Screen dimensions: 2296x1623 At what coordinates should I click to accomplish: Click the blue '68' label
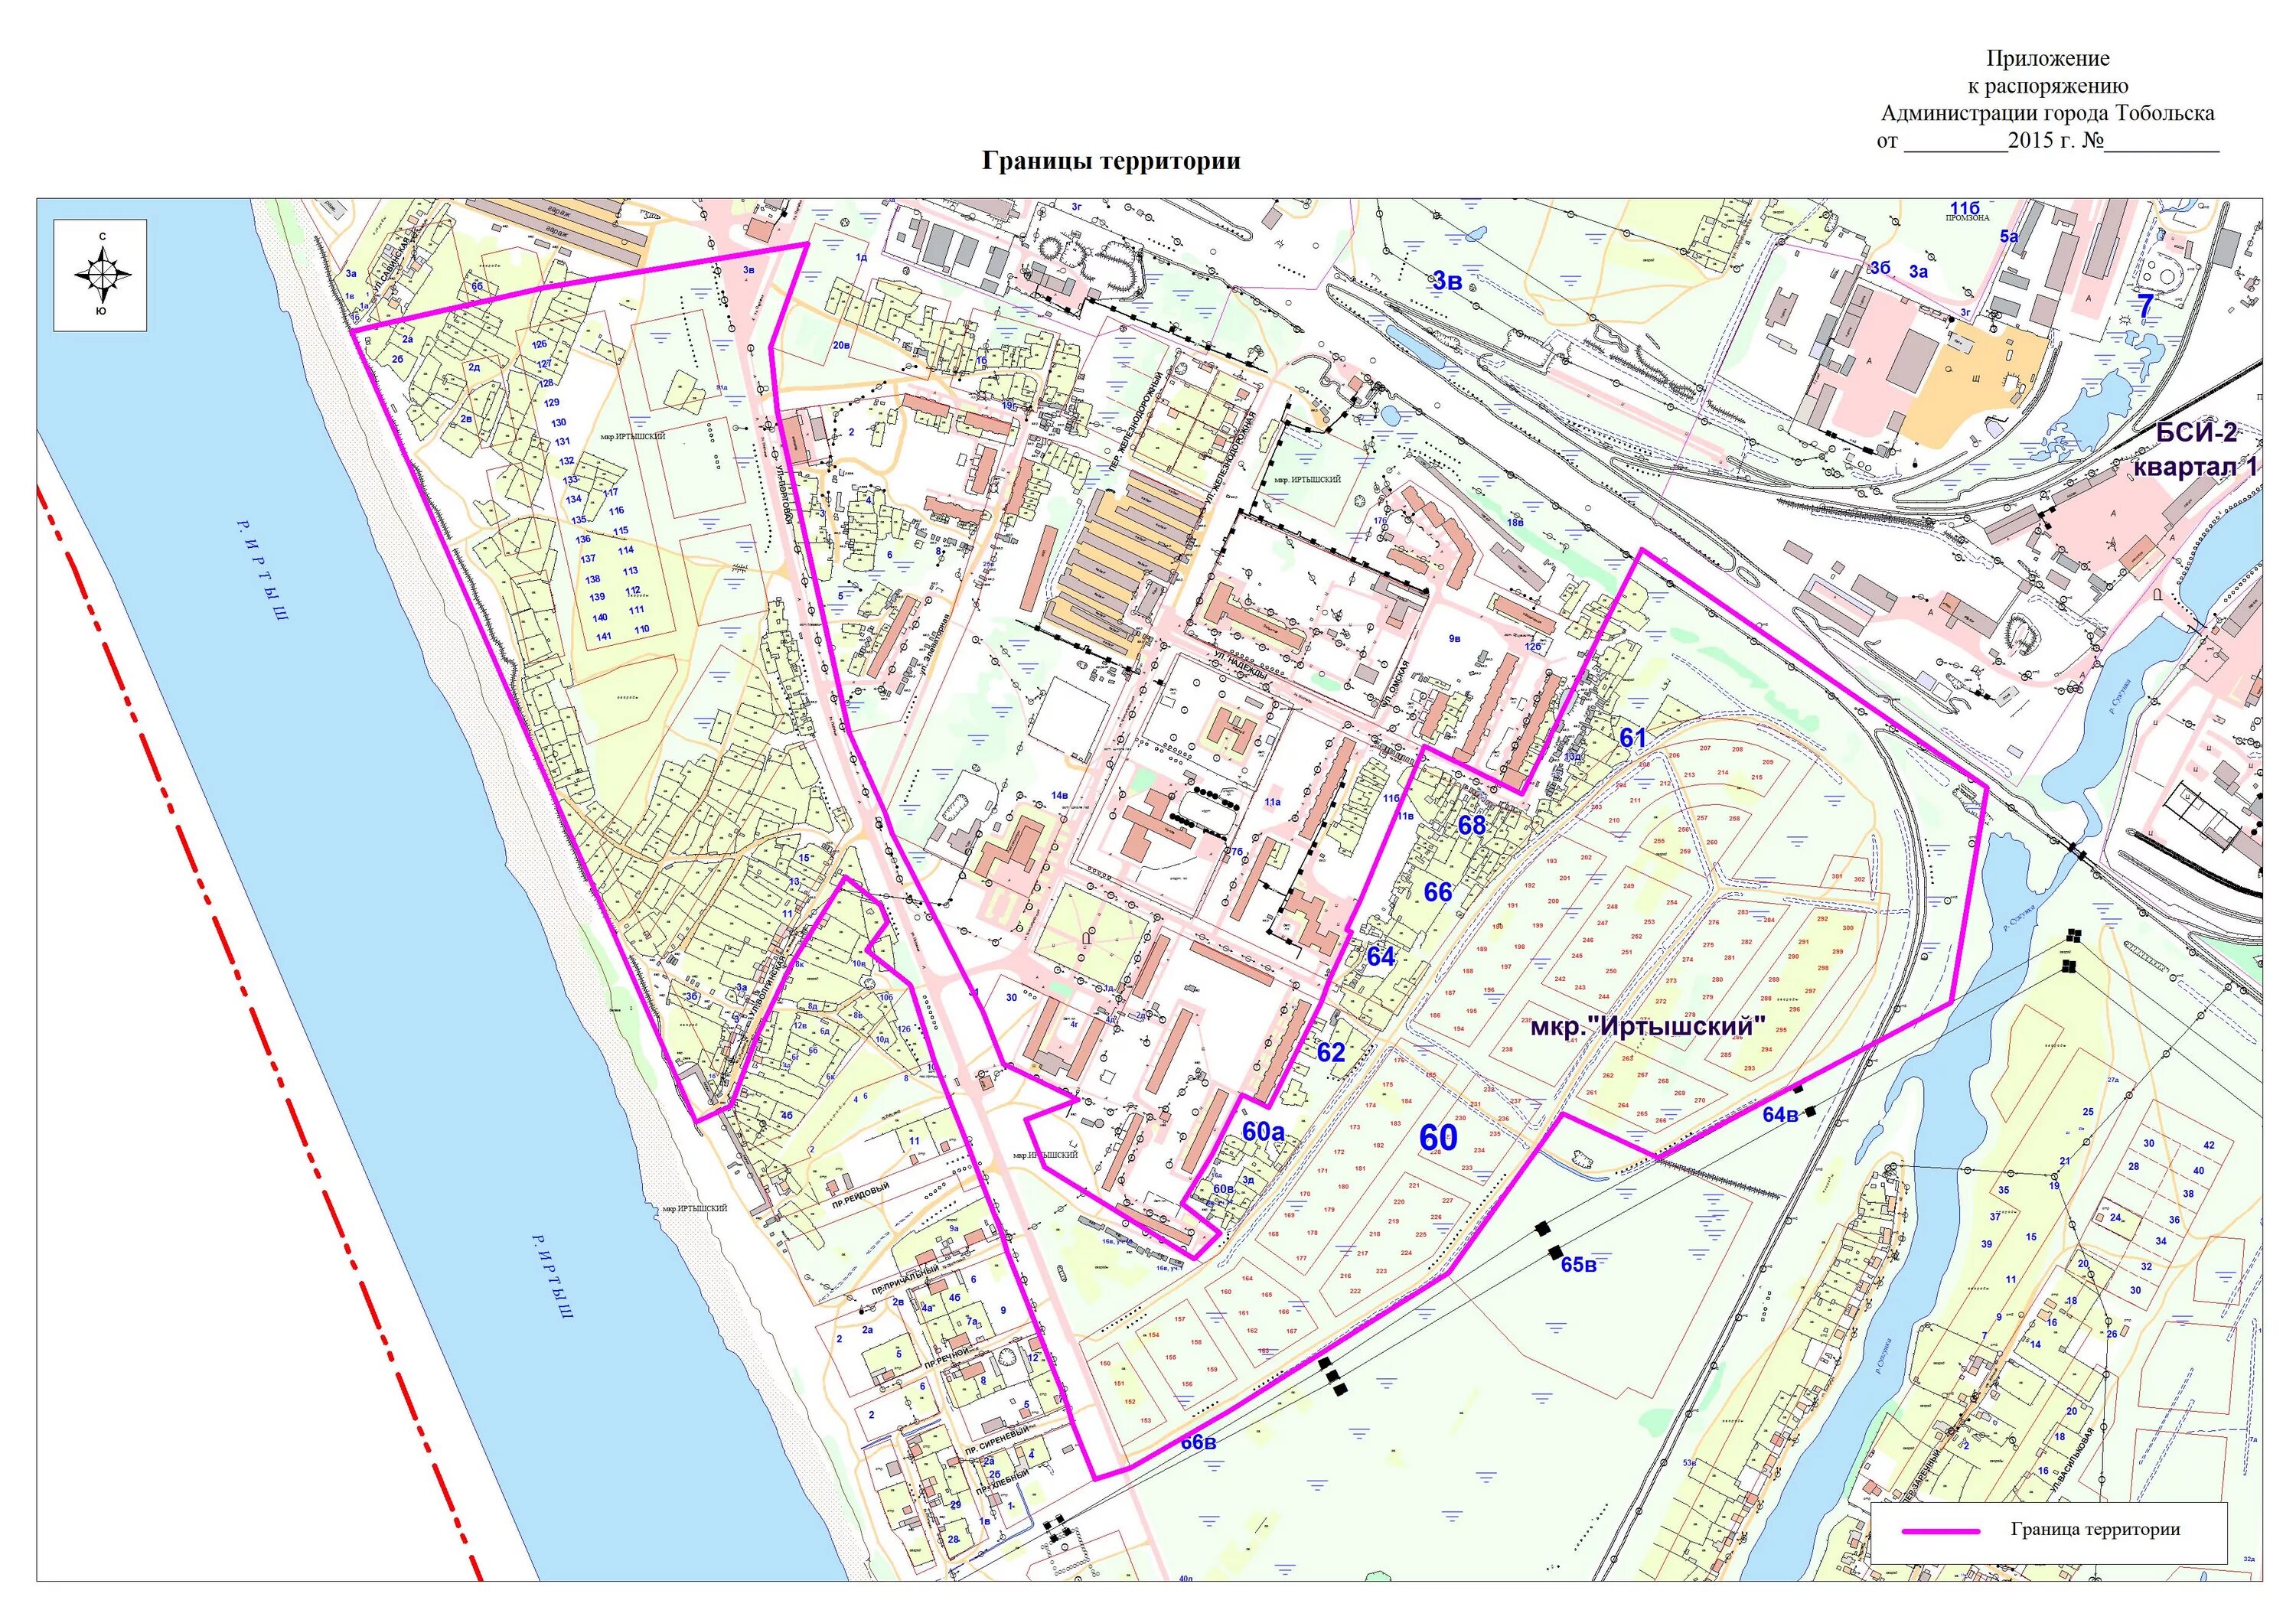(x=1471, y=826)
